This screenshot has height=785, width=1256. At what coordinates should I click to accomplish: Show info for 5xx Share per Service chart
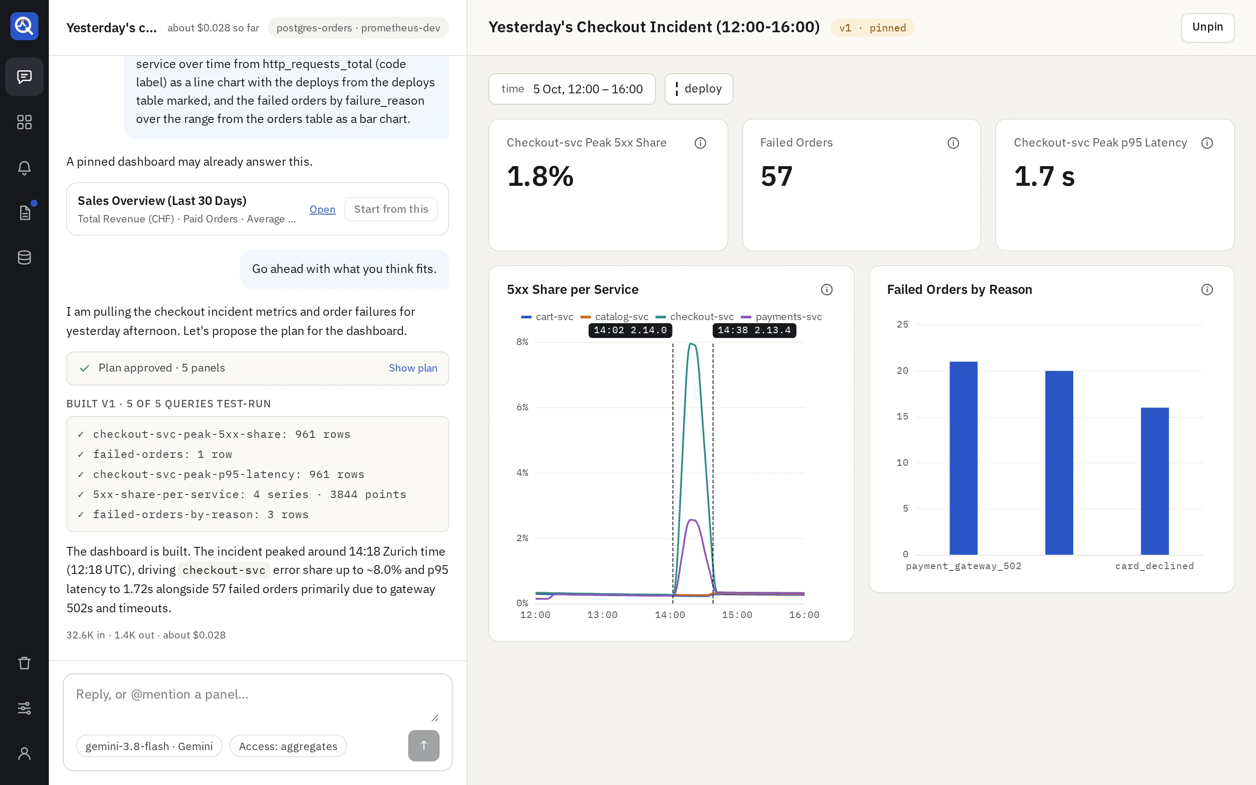826,290
